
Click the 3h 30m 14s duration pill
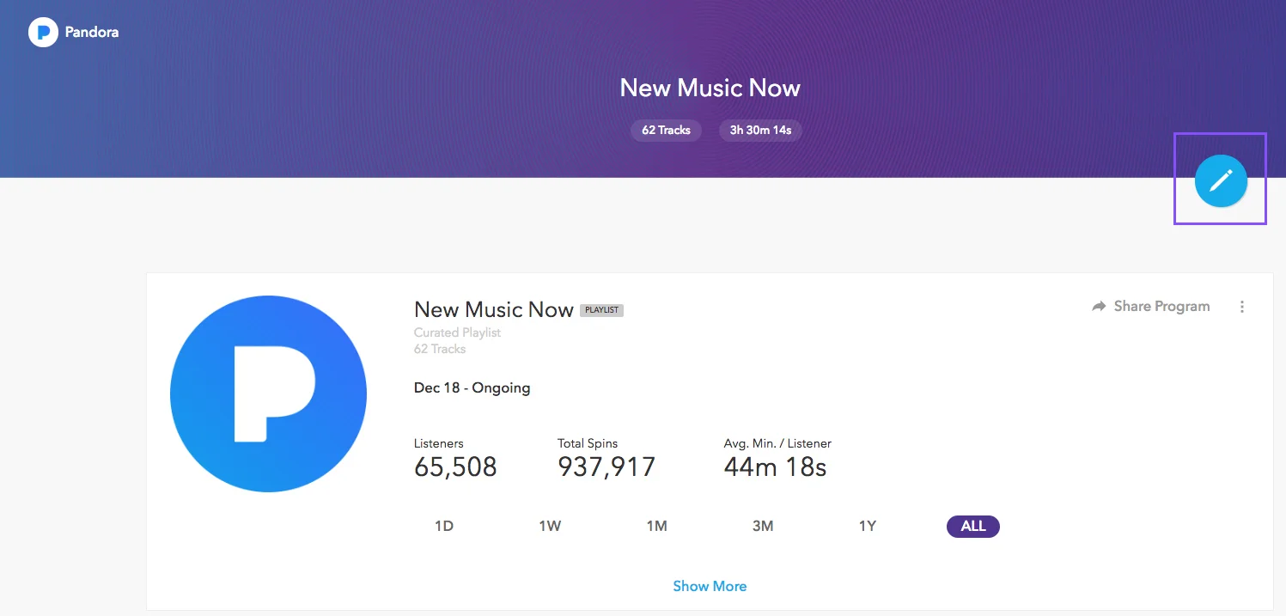[x=760, y=131]
